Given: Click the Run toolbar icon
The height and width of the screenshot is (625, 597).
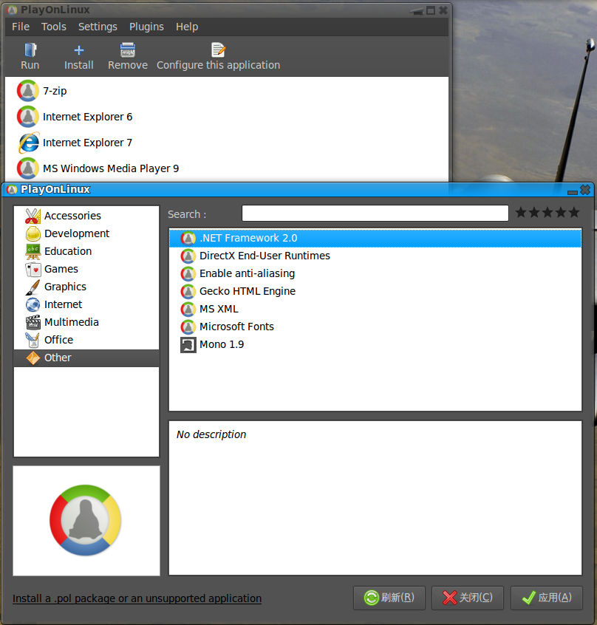Looking at the screenshot, I should click(30, 50).
